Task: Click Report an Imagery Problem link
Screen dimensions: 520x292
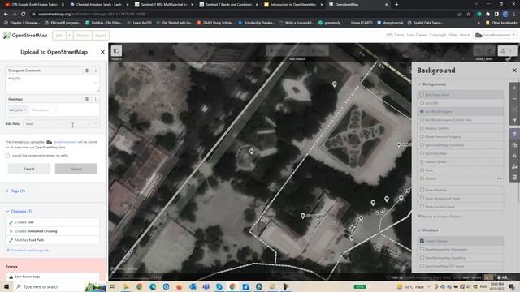Action: (x=440, y=217)
